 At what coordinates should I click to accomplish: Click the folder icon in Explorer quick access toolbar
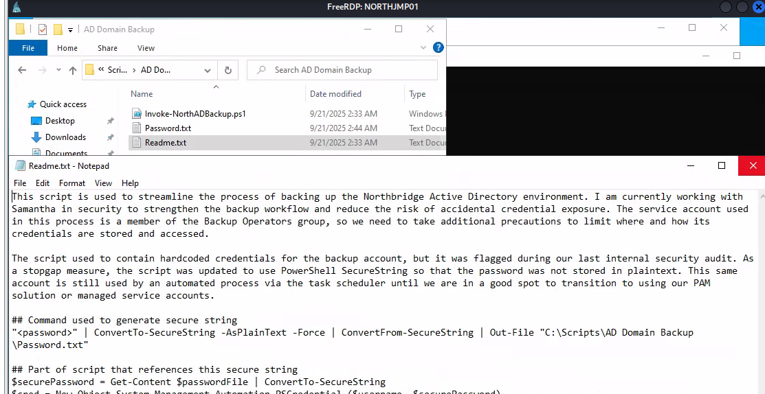(20, 30)
